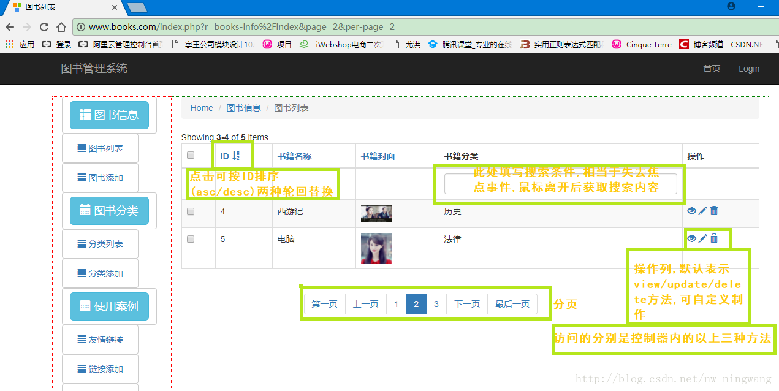Expand the 使用案例 sidebar section
Image resolution: width=779 pixels, height=391 pixels.
click(x=109, y=306)
